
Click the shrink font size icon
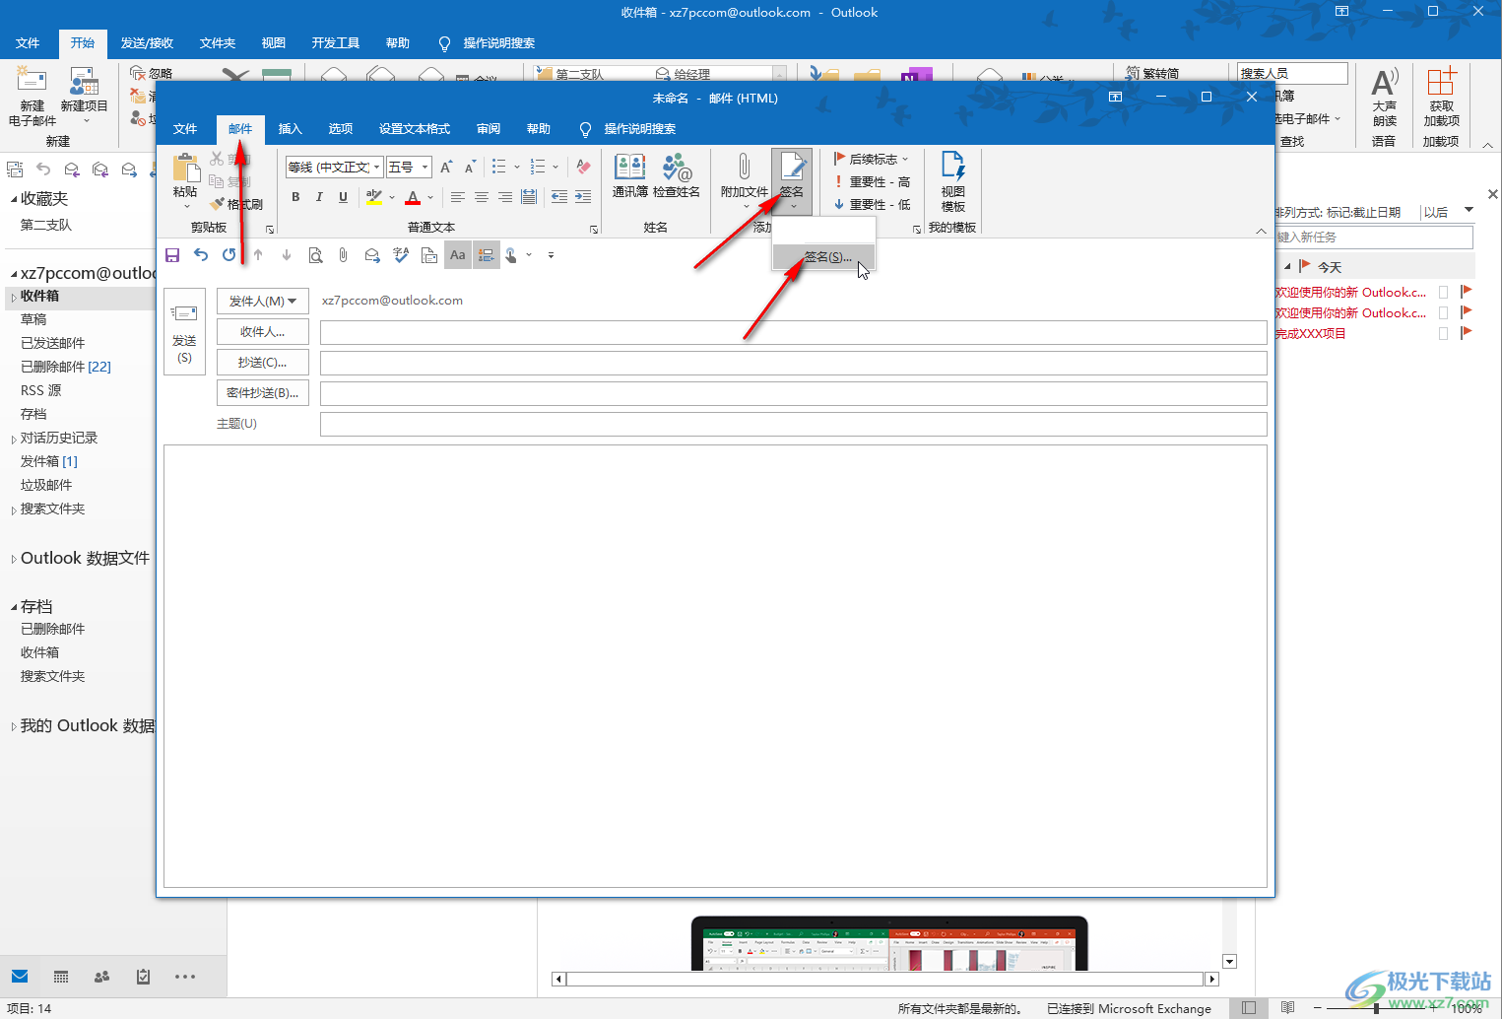pos(470,168)
